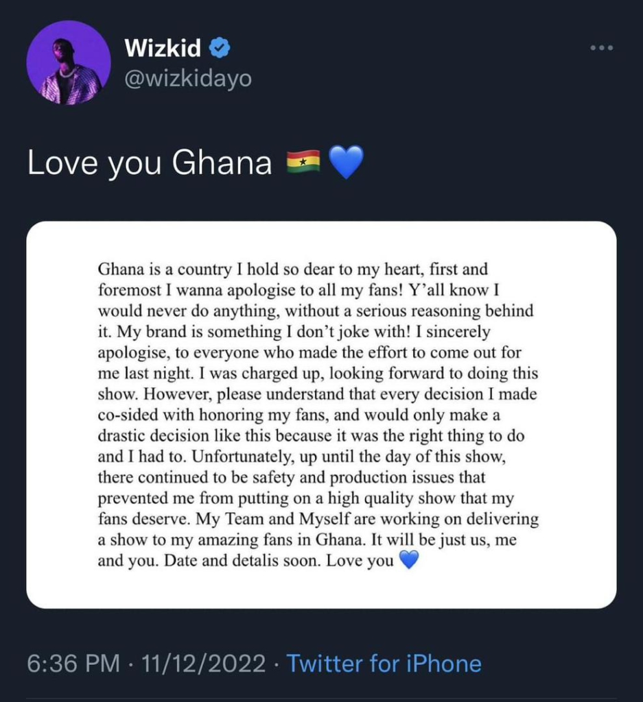Tap the blue heart emoji after the flag
The image size is (643, 702).
[346, 162]
